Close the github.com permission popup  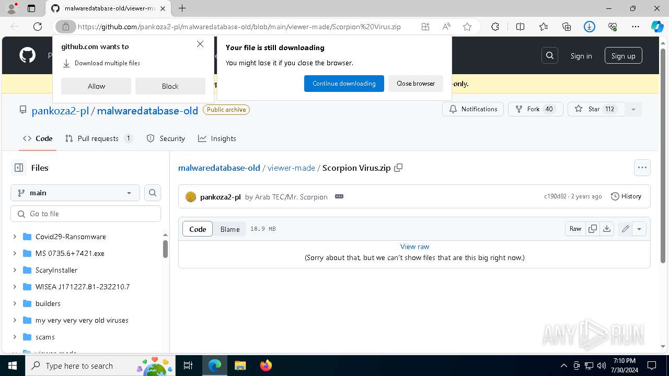click(x=200, y=44)
